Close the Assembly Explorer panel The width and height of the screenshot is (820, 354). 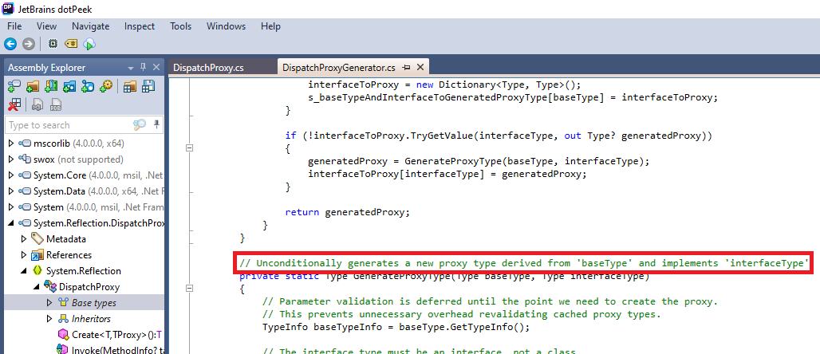click(x=156, y=68)
